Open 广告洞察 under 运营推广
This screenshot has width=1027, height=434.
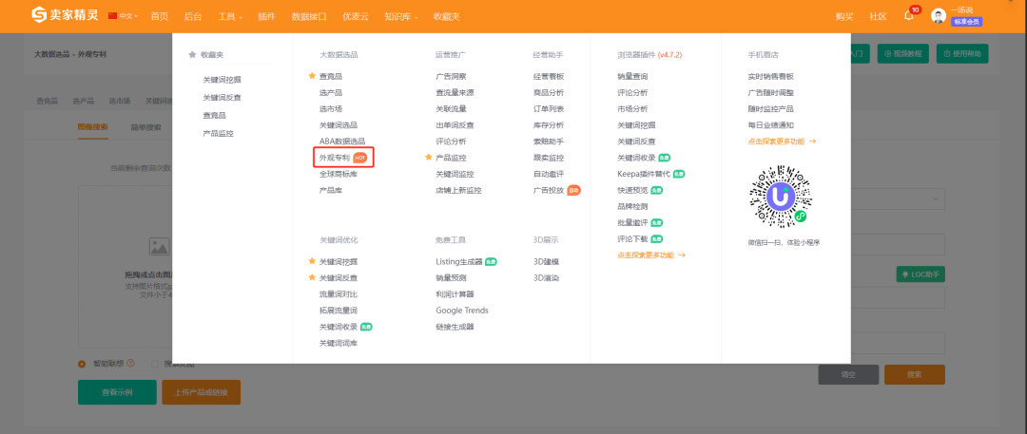(452, 76)
